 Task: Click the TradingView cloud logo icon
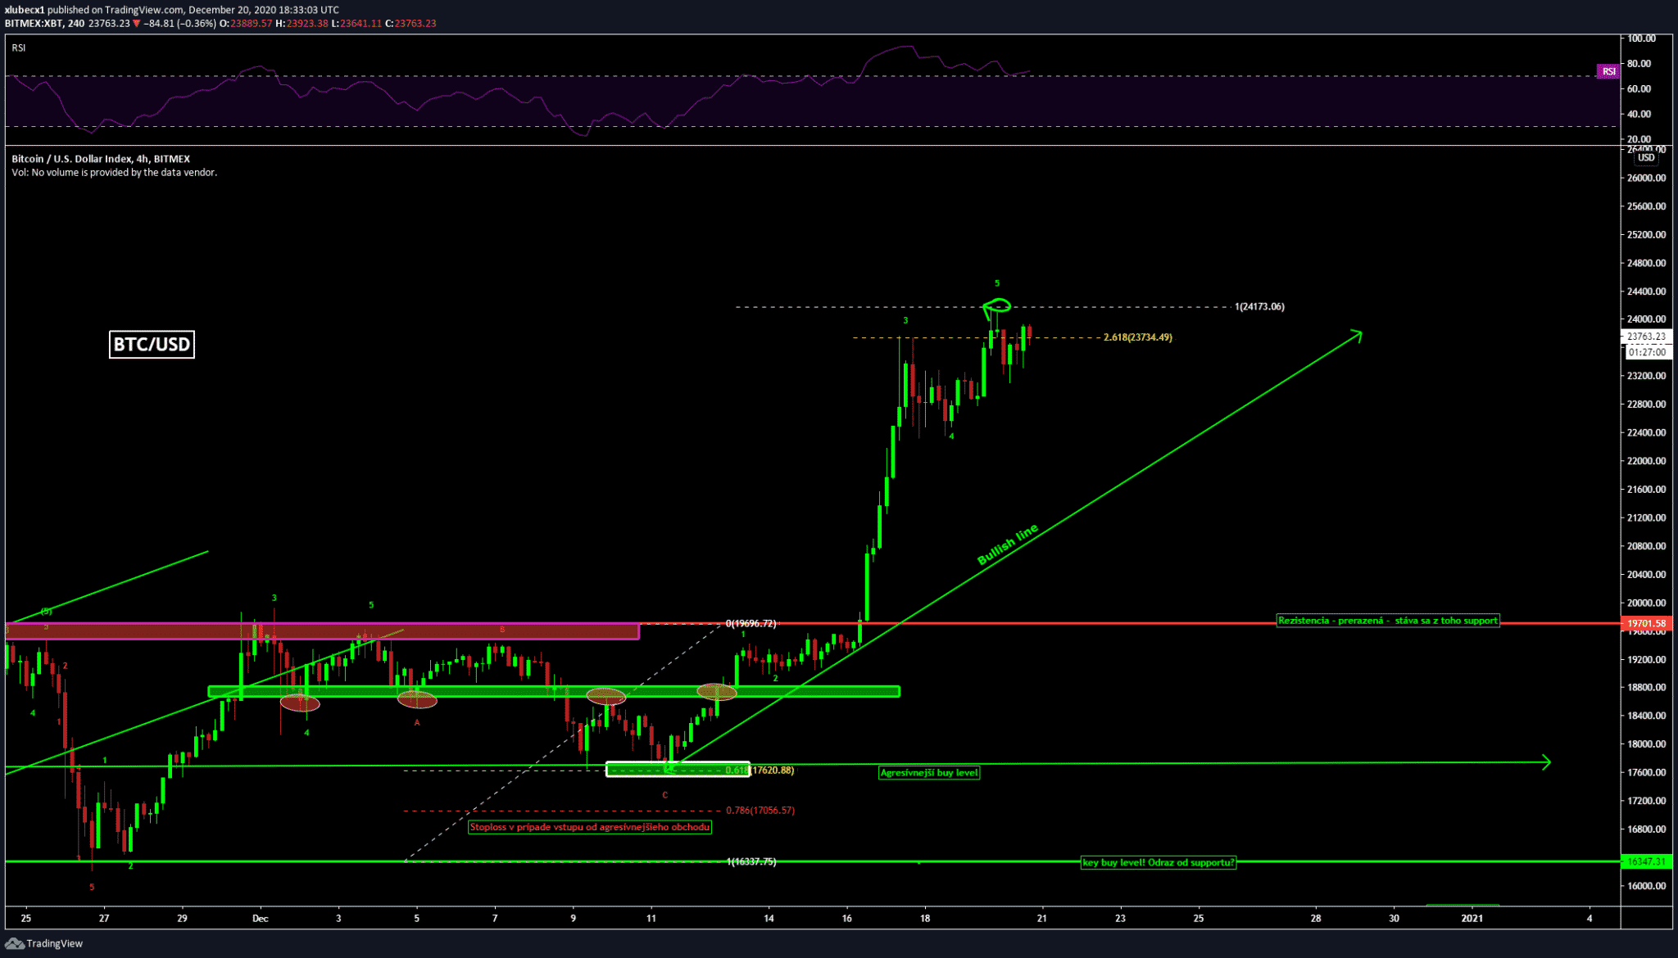tap(14, 943)
